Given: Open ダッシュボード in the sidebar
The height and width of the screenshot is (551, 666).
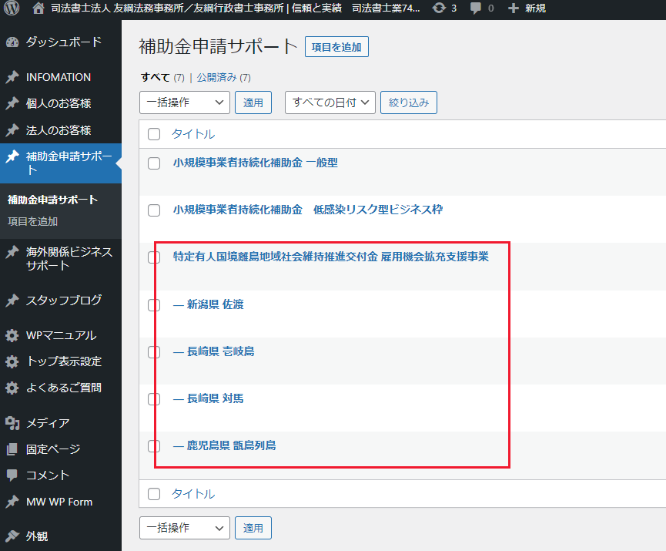Looking at the screenshot, I should click(64, 42).
